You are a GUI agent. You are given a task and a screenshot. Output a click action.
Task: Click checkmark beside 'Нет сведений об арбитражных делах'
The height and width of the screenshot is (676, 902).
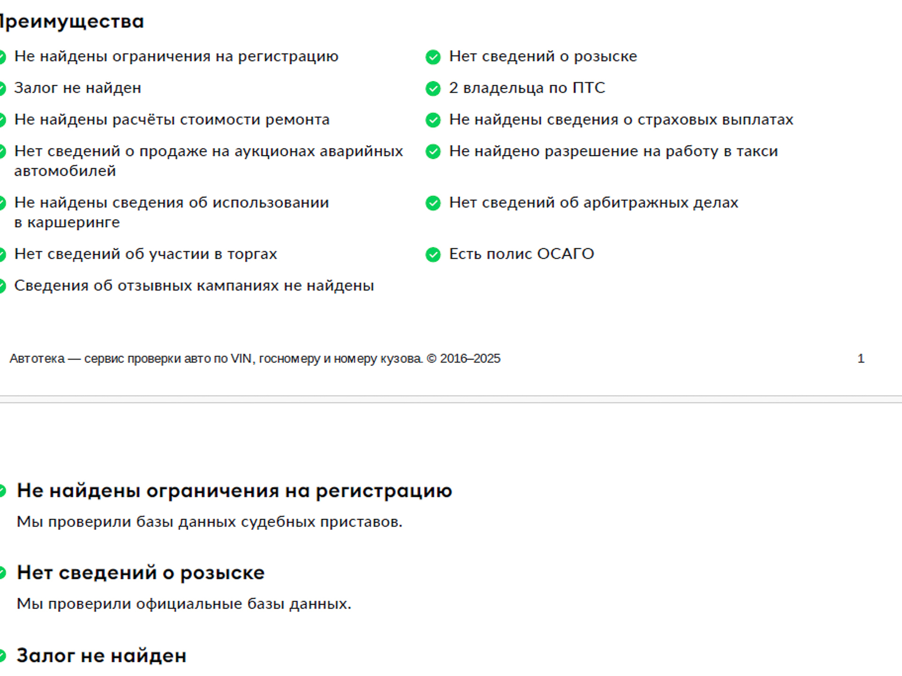(433, 203)
